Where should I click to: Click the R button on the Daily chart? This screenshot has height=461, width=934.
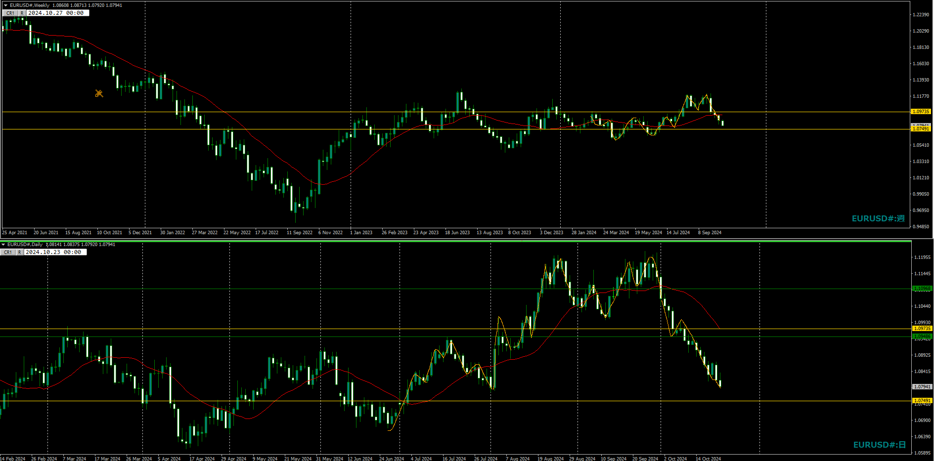[20, 252]
